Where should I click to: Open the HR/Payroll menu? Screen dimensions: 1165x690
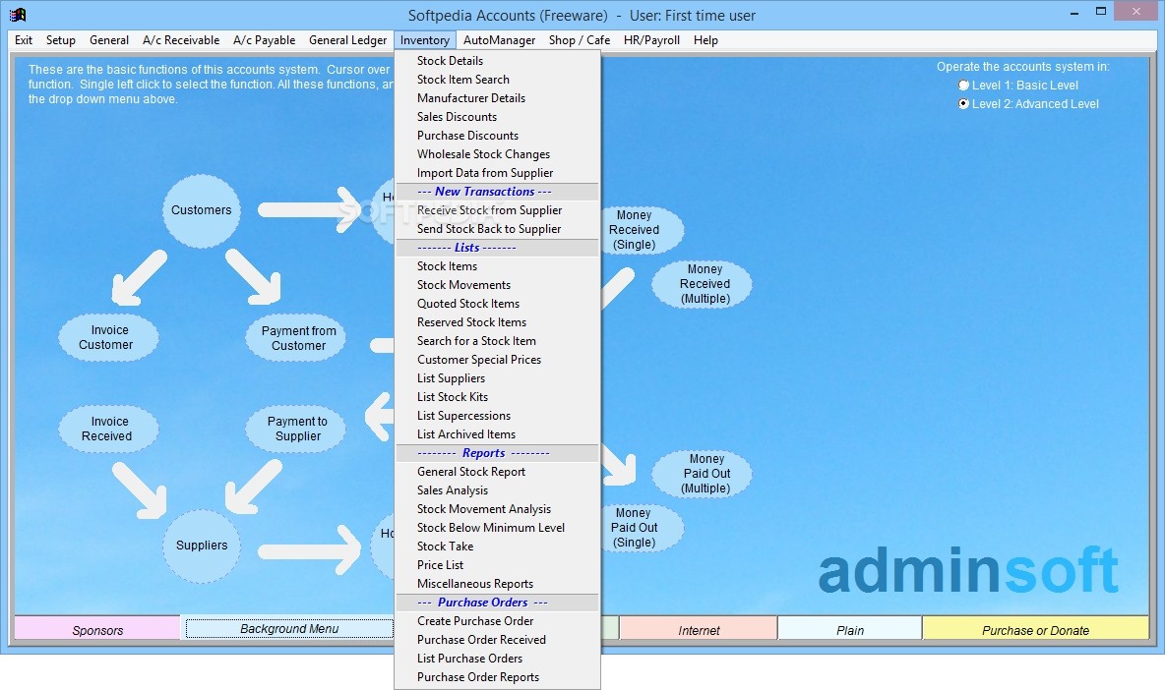(651, 40)
